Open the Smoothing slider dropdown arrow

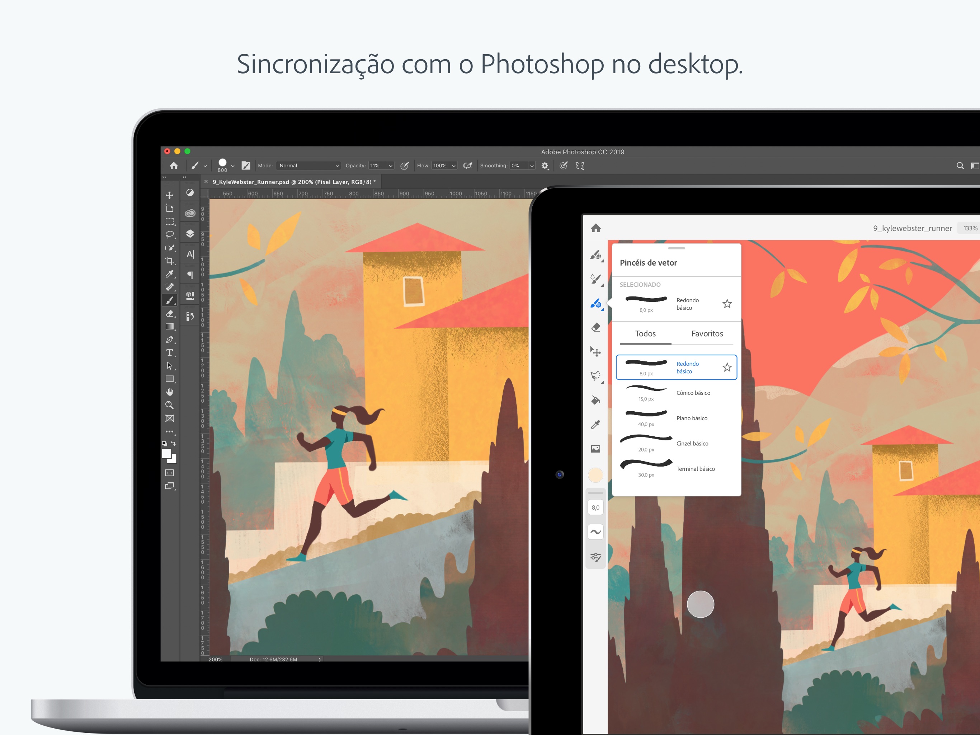coord(532,166)
